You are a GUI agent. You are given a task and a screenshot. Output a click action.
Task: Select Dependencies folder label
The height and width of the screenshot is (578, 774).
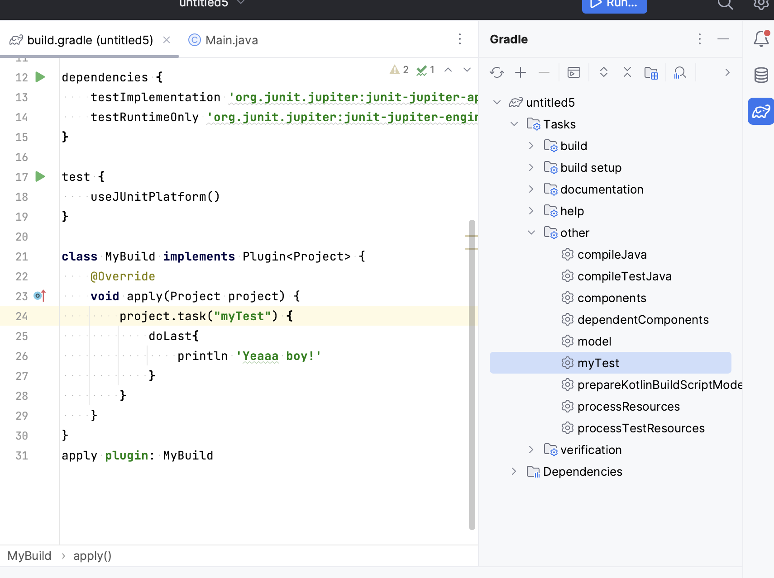(x=583, y=472)
